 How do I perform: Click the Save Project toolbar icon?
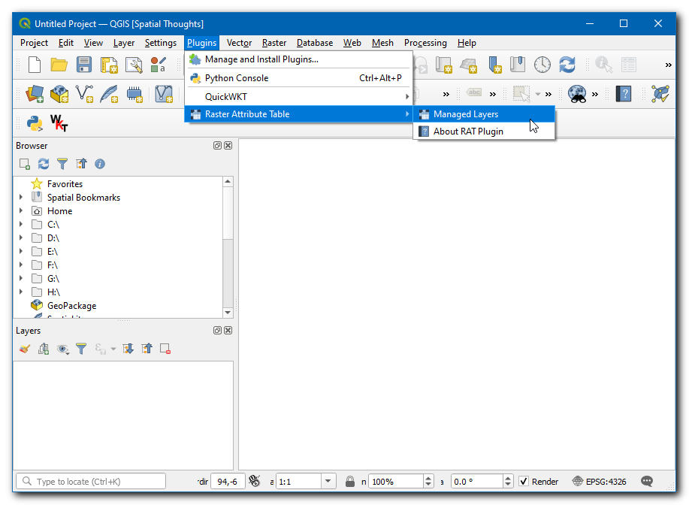coord(83,65)
